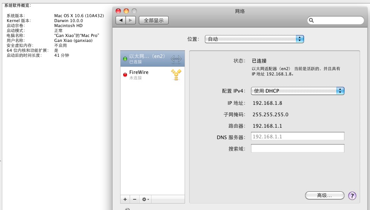370x210 pixels.
Task: Click the Macintosh HD boot volume text
Action: [x=68, y=26]
